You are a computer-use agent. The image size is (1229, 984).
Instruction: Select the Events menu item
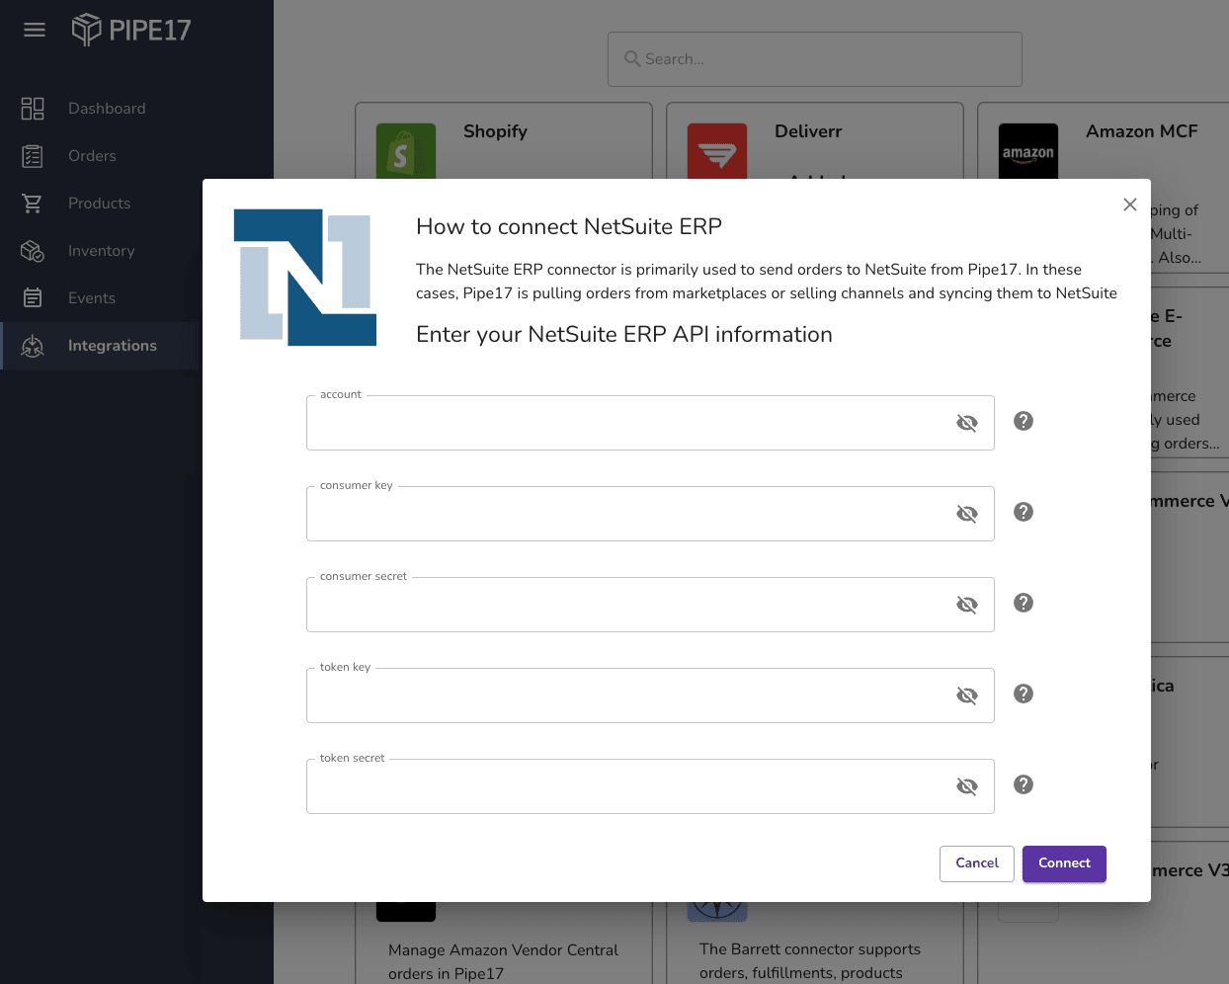pyautogui.click(x=92, y=298)
